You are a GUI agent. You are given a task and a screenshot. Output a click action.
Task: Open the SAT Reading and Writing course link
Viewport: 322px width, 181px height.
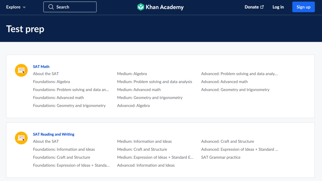pos(53,134)
